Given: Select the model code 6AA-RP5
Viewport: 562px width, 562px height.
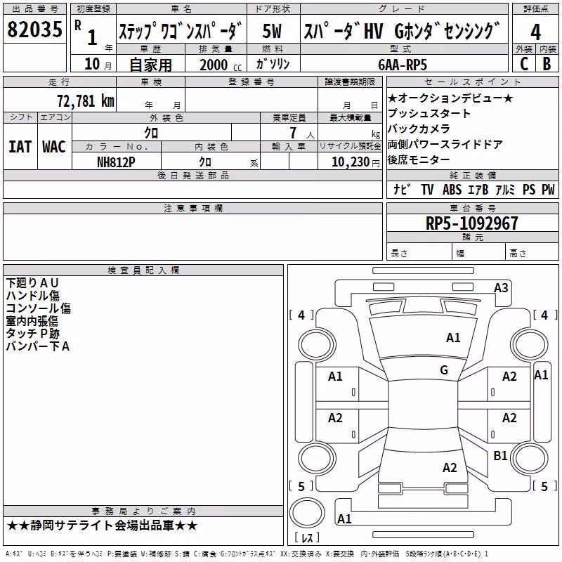Looking at the screenshot, I should [x=403, y=65].
